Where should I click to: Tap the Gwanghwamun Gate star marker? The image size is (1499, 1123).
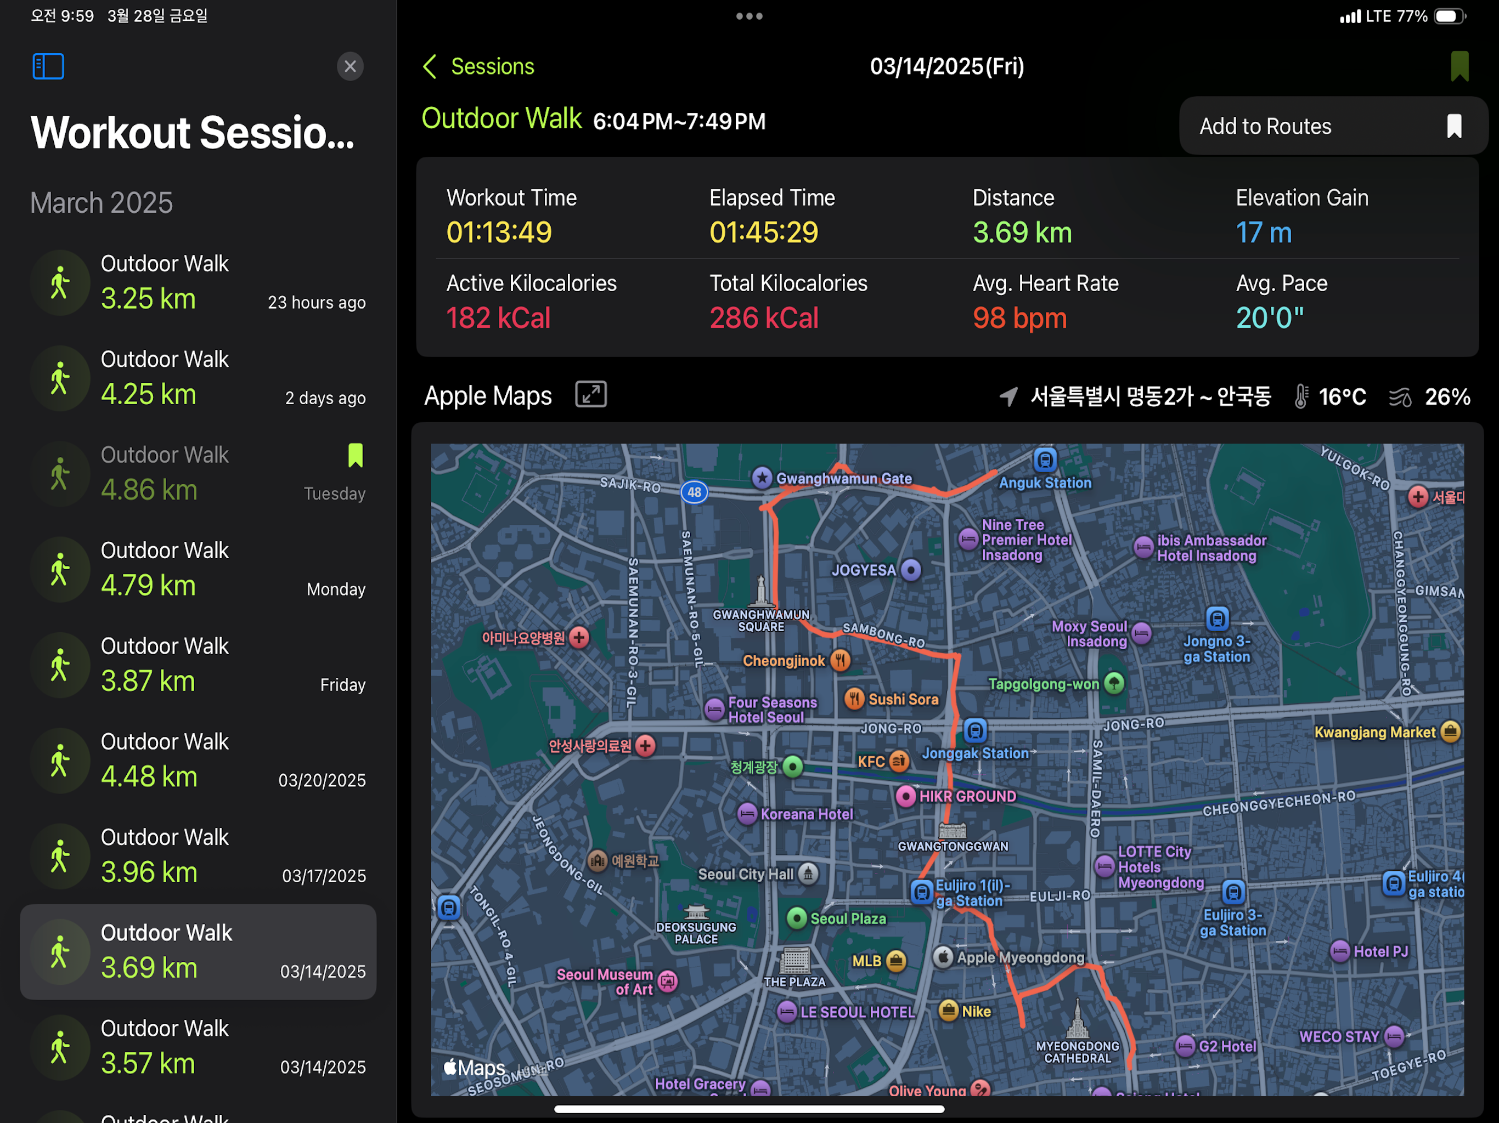762,478
